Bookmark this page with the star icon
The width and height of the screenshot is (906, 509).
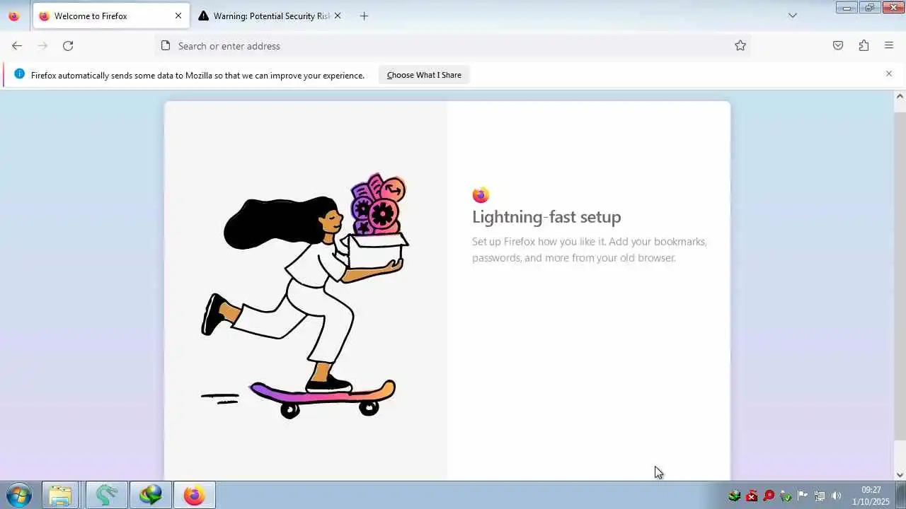pos(740,46)
